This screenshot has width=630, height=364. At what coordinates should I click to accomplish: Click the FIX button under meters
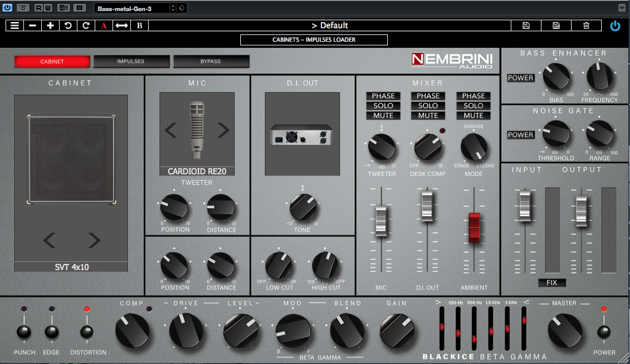[x=552, y=282]
